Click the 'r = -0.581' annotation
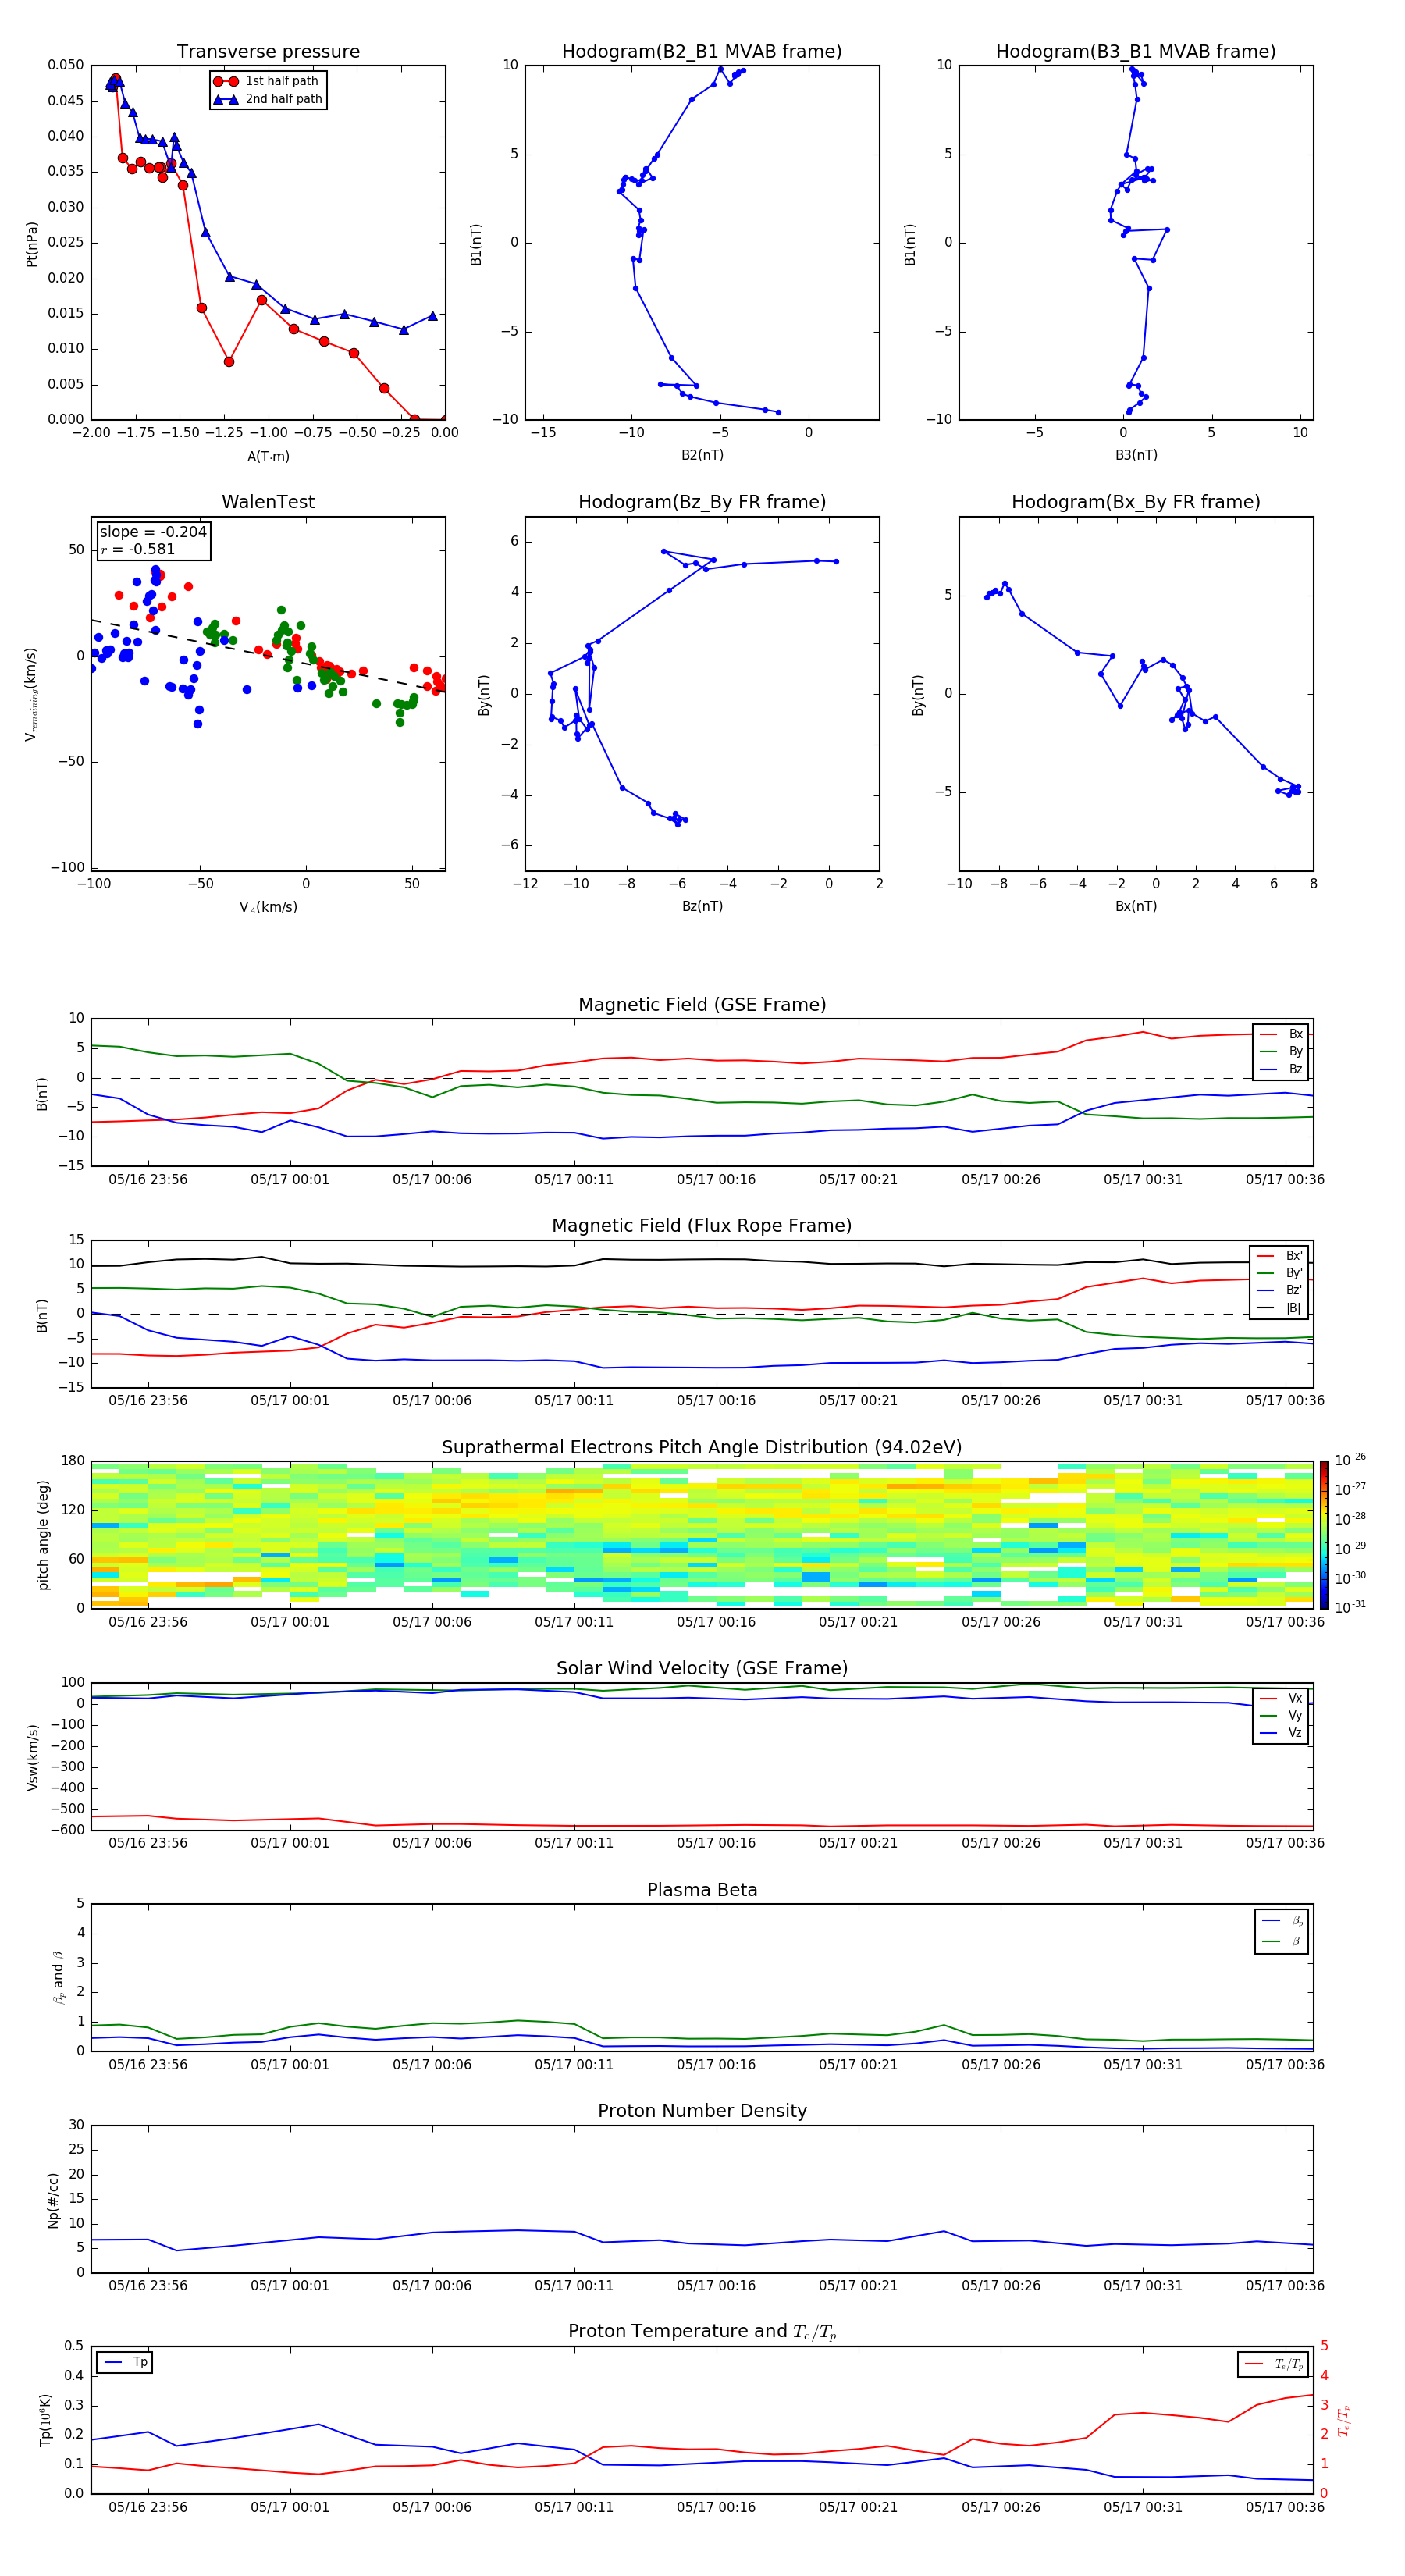 pos(138,549)
